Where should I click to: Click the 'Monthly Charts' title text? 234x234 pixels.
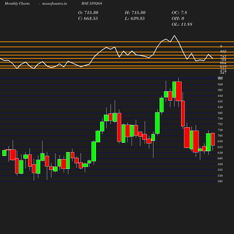coord(17,4)
